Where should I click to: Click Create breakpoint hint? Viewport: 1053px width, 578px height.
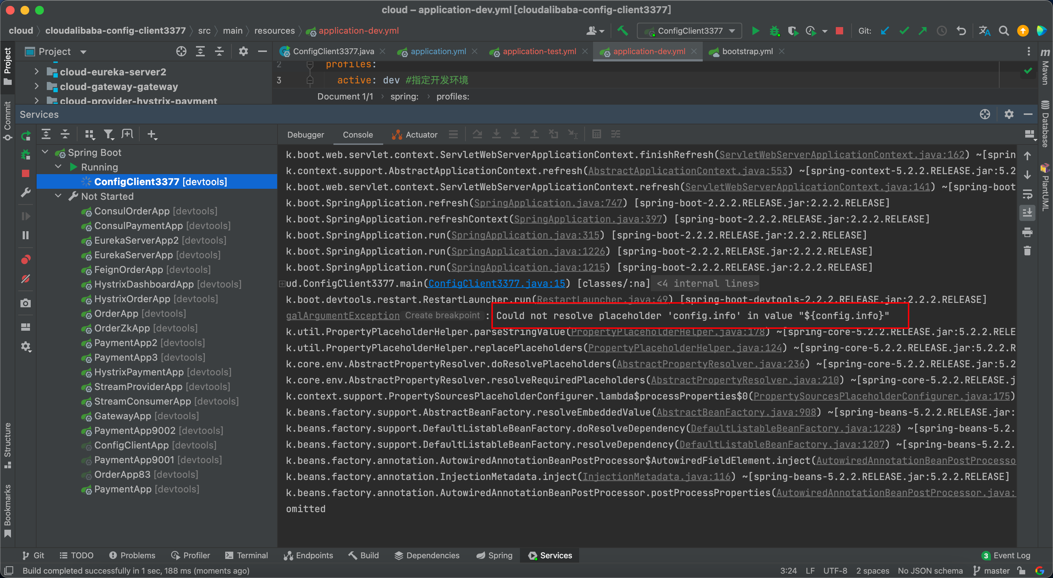[442, 315]
